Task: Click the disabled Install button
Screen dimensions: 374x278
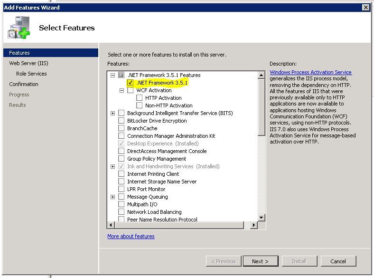Action: click(x=299, y=261)
